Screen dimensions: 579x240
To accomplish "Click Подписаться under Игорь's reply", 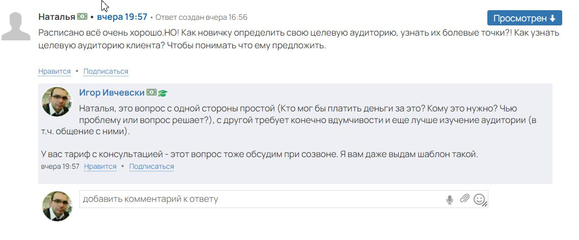I will pyautogui.click(x=151, y=166).
